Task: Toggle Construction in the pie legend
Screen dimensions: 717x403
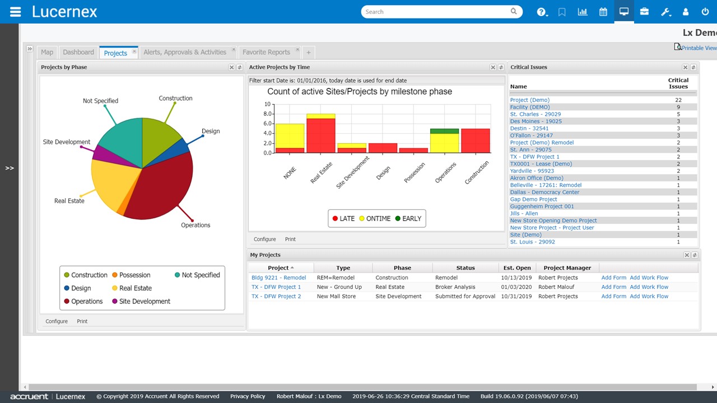Action: (86, 275)
